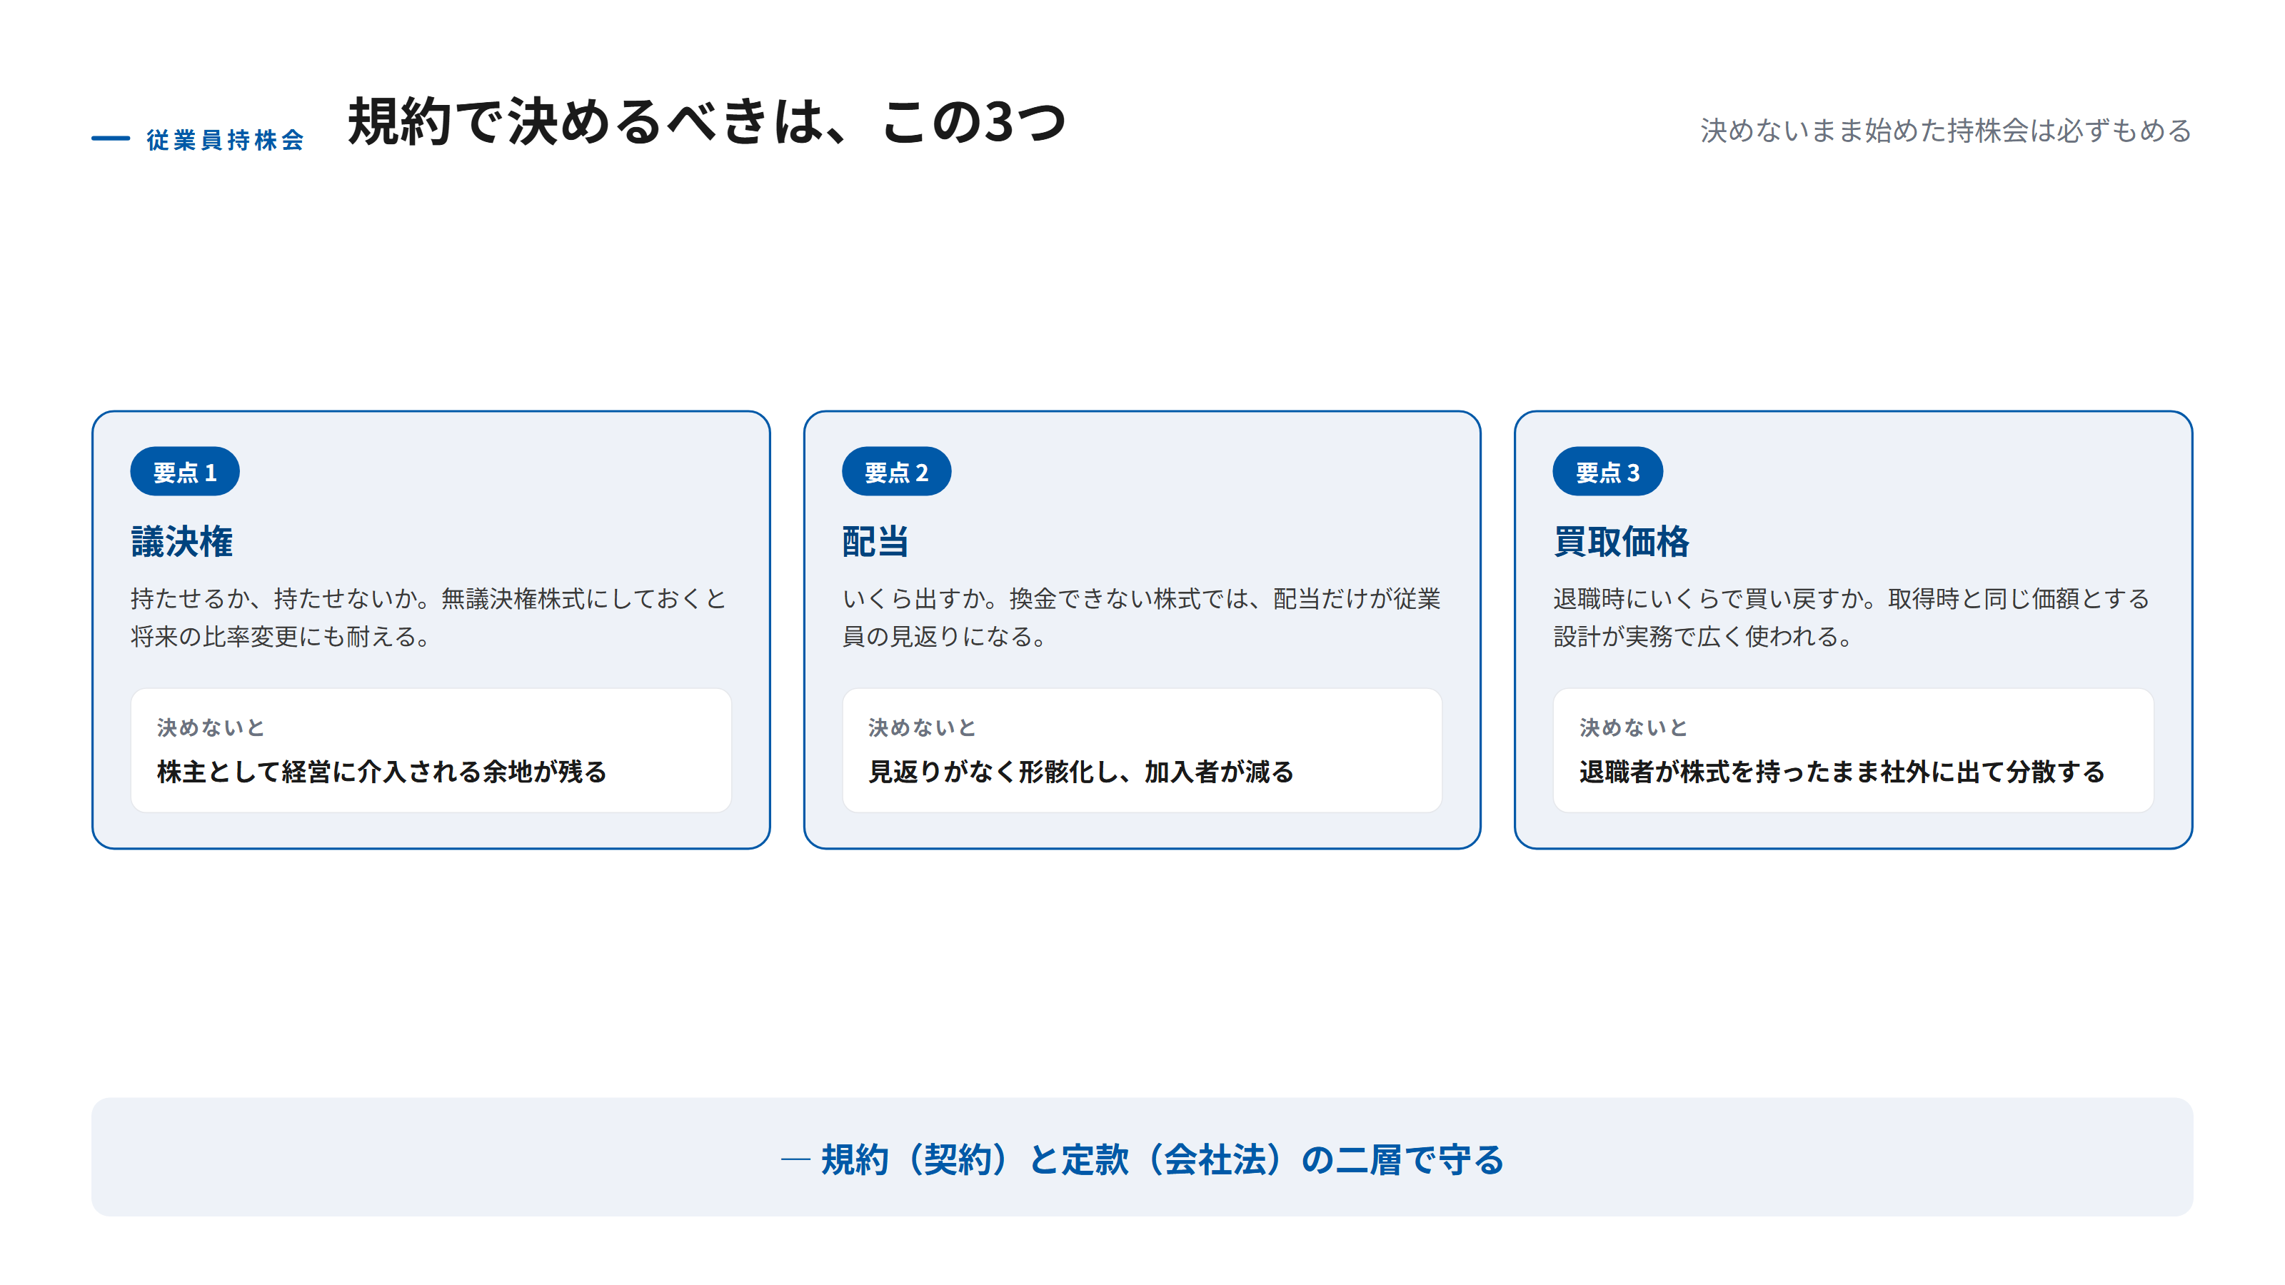
Task: Select the 配当 card heading
Action: (x=875, y=542)
